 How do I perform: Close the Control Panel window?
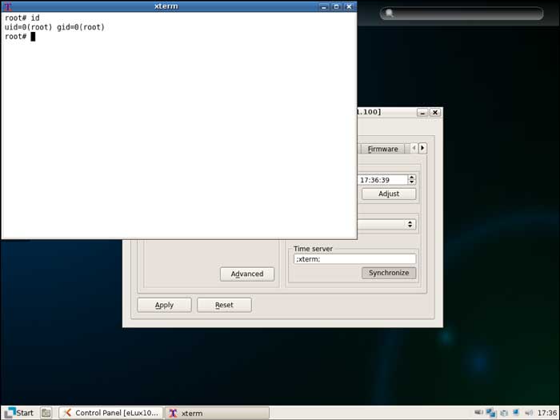pyautogui.click(x=435, y=113)
